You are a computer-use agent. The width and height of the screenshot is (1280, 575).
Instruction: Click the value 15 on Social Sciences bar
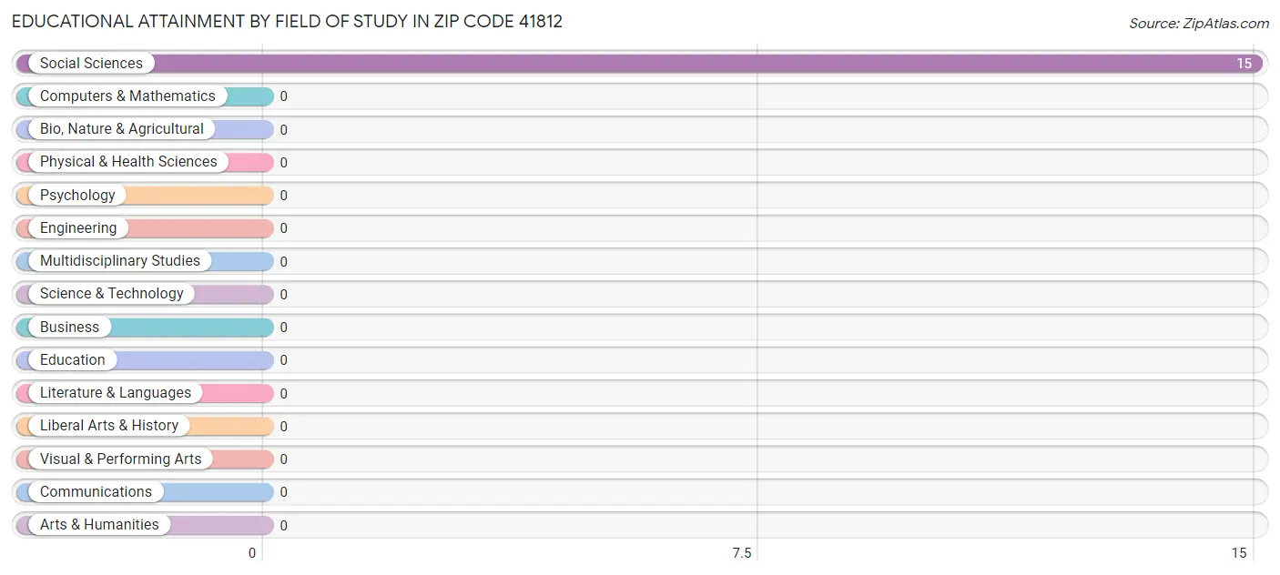1244,64
